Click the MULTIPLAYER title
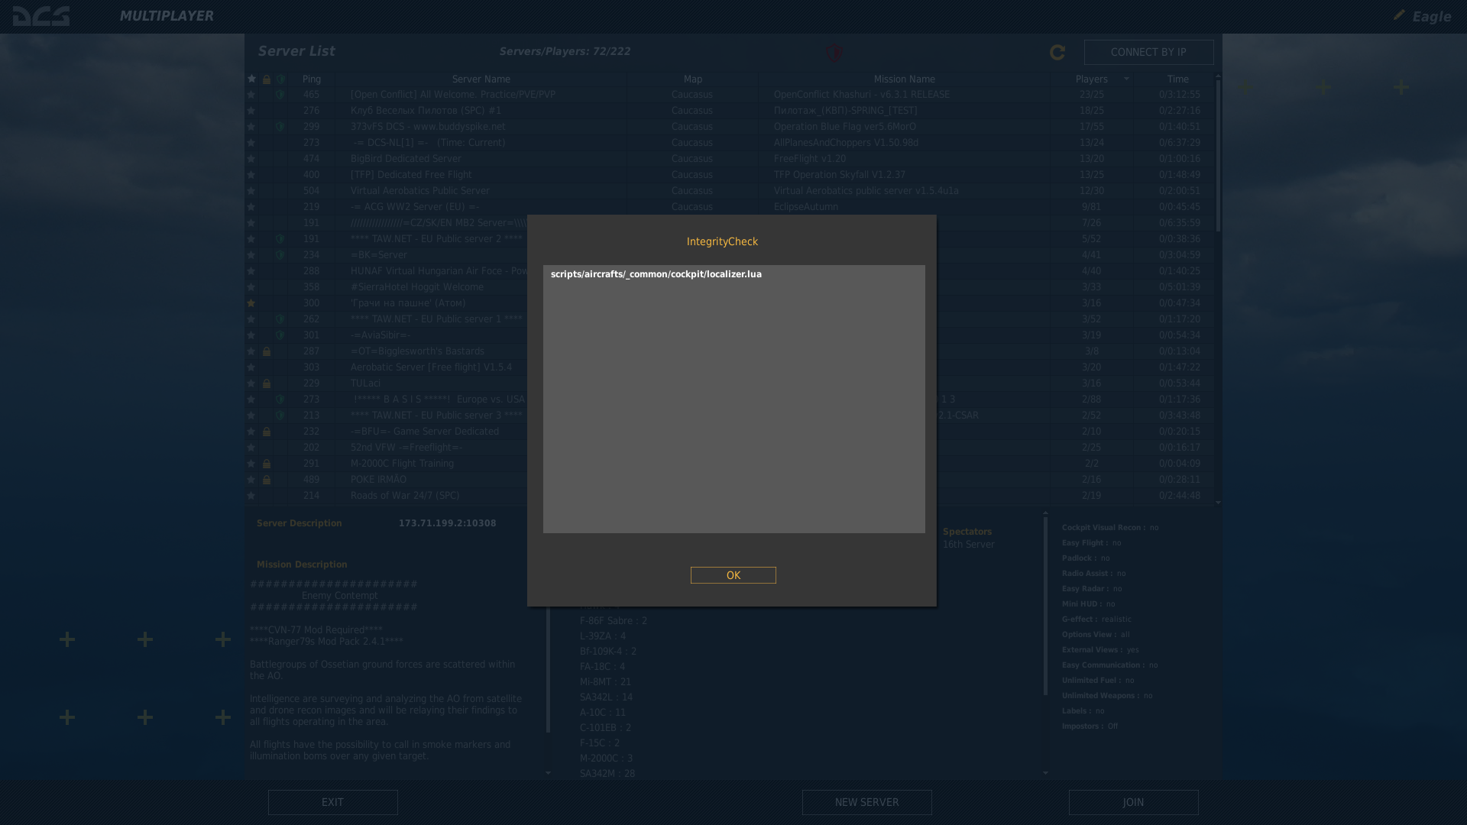1467x825 pixels. click(167, 16)
